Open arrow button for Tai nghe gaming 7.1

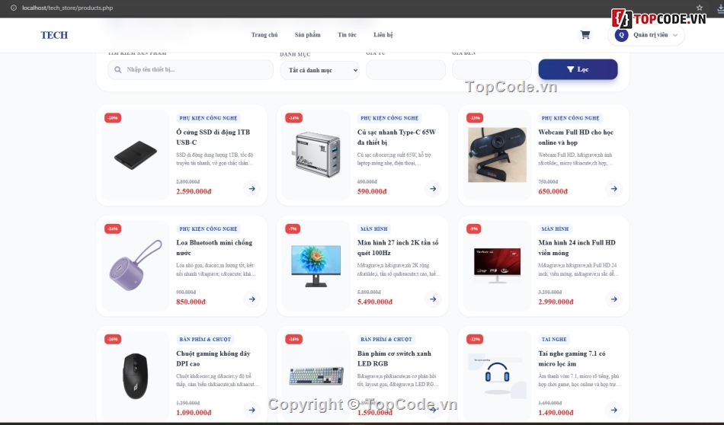(x=613, y=410)
